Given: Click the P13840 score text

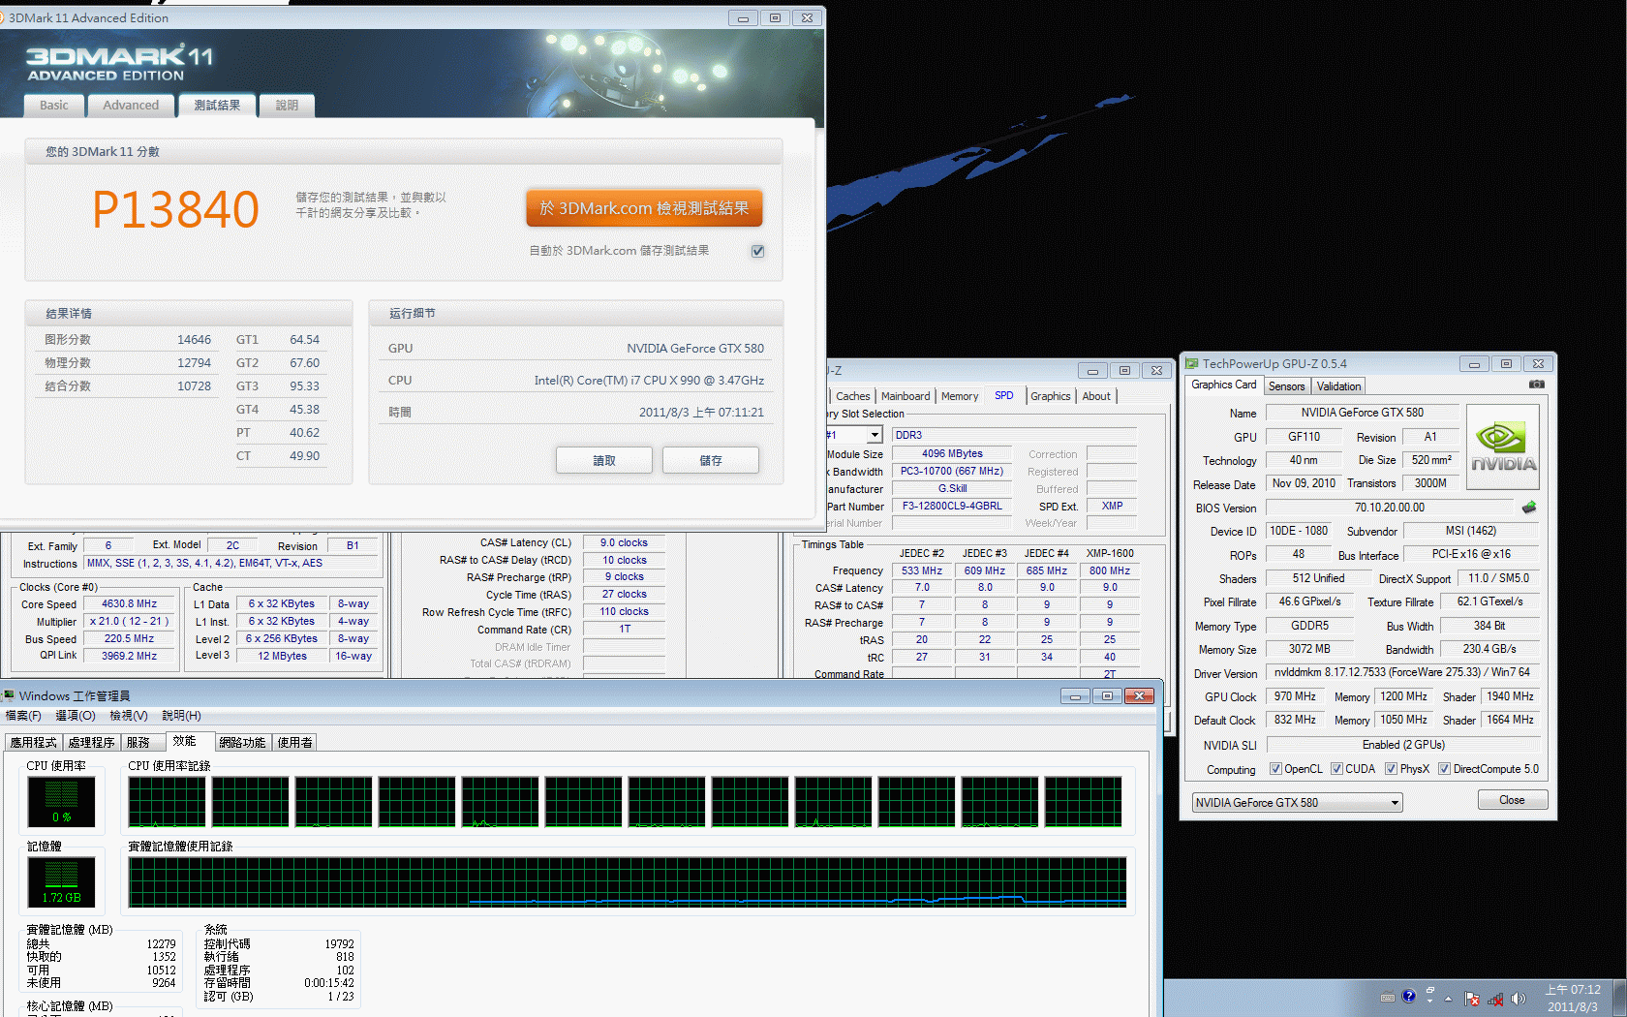Looking at the screenshot, I should (x=175, y=209).
